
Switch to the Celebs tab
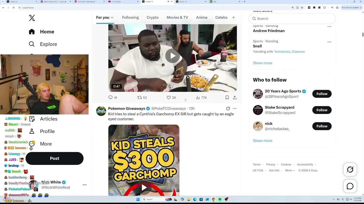pyautogui.click(x=221, y=18)
